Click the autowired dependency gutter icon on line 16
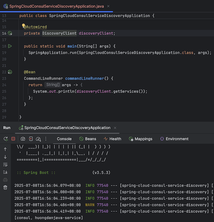214x222 pixels. pos(10,33)
